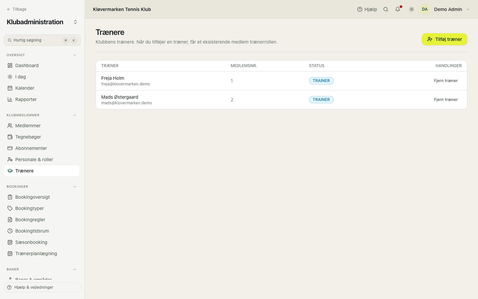Navigate to Medlemmer
The height and width of the screenshot is (299, 478).
pos(41,126)
